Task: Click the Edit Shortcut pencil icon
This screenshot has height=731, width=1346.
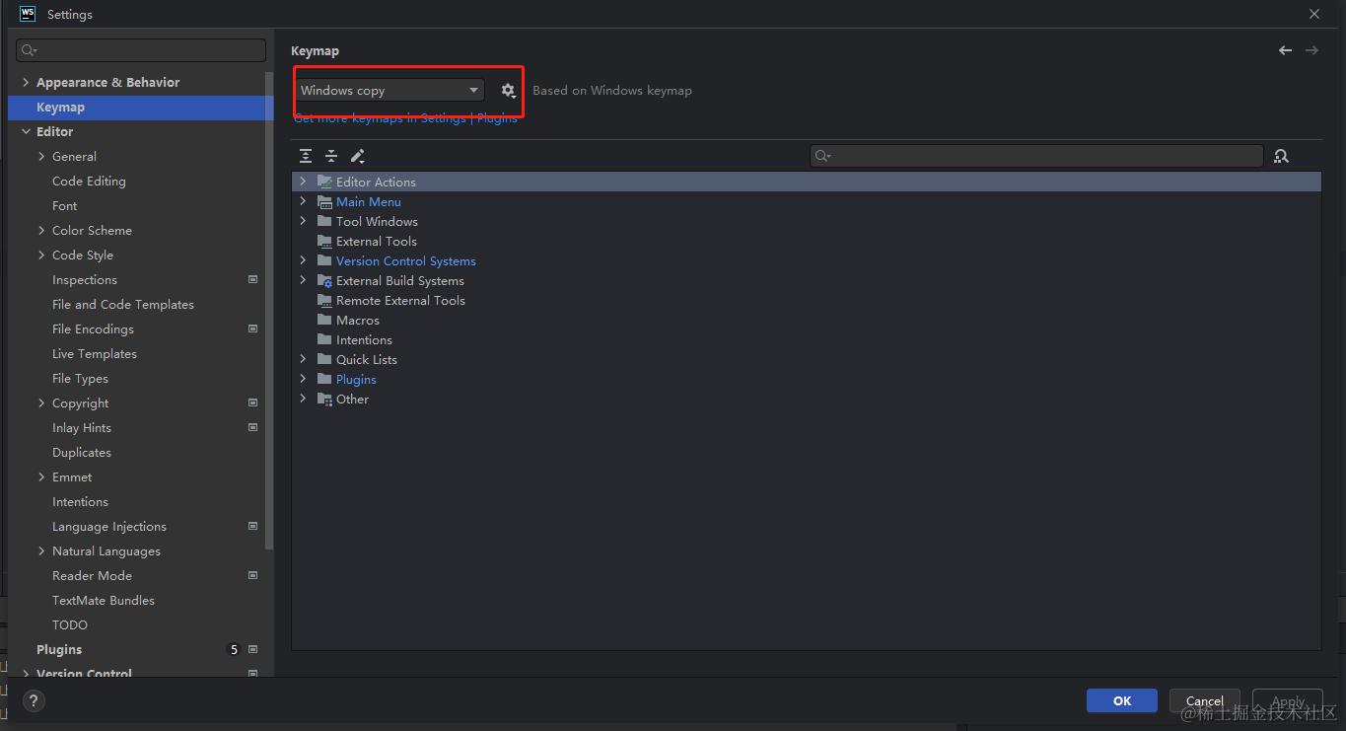Action: click(x=358, y=156)
